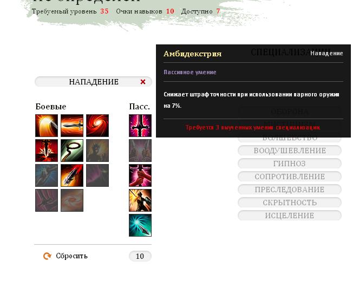Select the flaming horizontal sword combat skill

(x=72, y=126)
